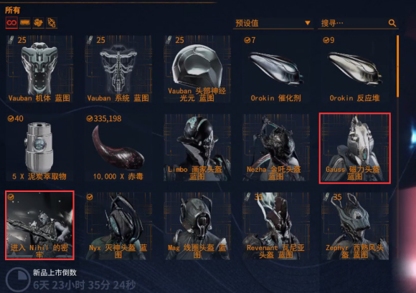416x293 pixels.
Task: Click the 新品上市倒数 countdown clock icon
Action: [x=18, y=280]
